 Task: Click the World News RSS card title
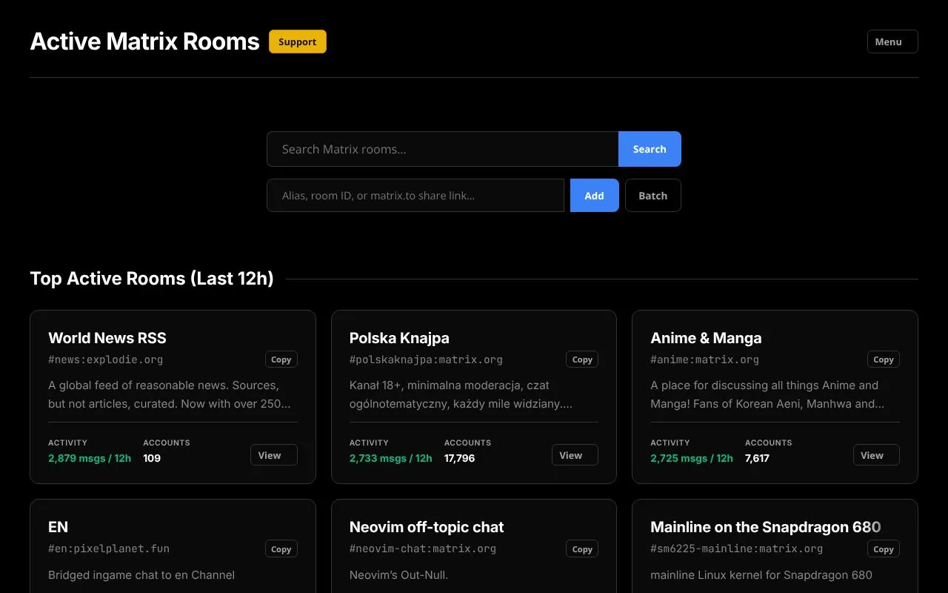107,338
